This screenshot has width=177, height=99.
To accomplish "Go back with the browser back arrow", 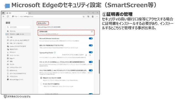I will point(4,16).
